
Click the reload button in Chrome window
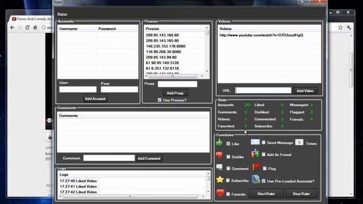[x=27, y=28]
